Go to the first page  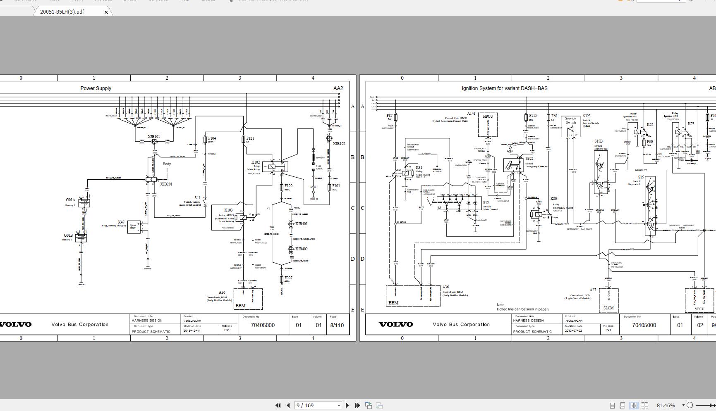(278, 406)
